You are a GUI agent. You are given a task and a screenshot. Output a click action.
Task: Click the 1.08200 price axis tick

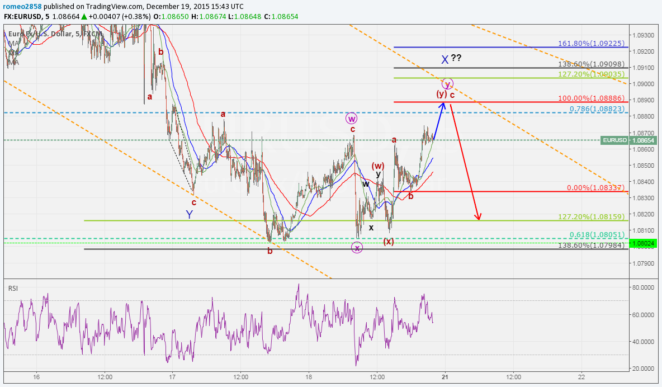click(x=643, y=214)
